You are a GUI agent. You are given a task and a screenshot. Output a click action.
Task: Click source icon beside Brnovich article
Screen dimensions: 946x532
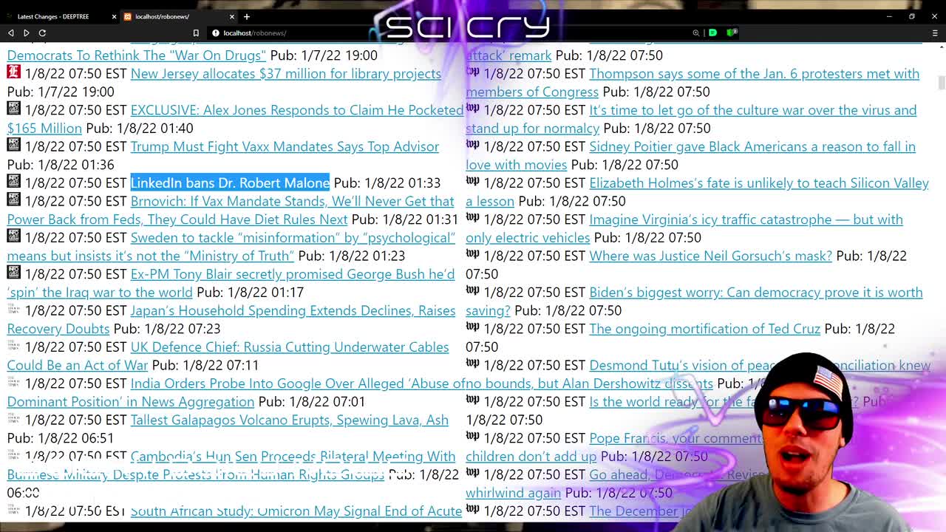tap(13, 199)
